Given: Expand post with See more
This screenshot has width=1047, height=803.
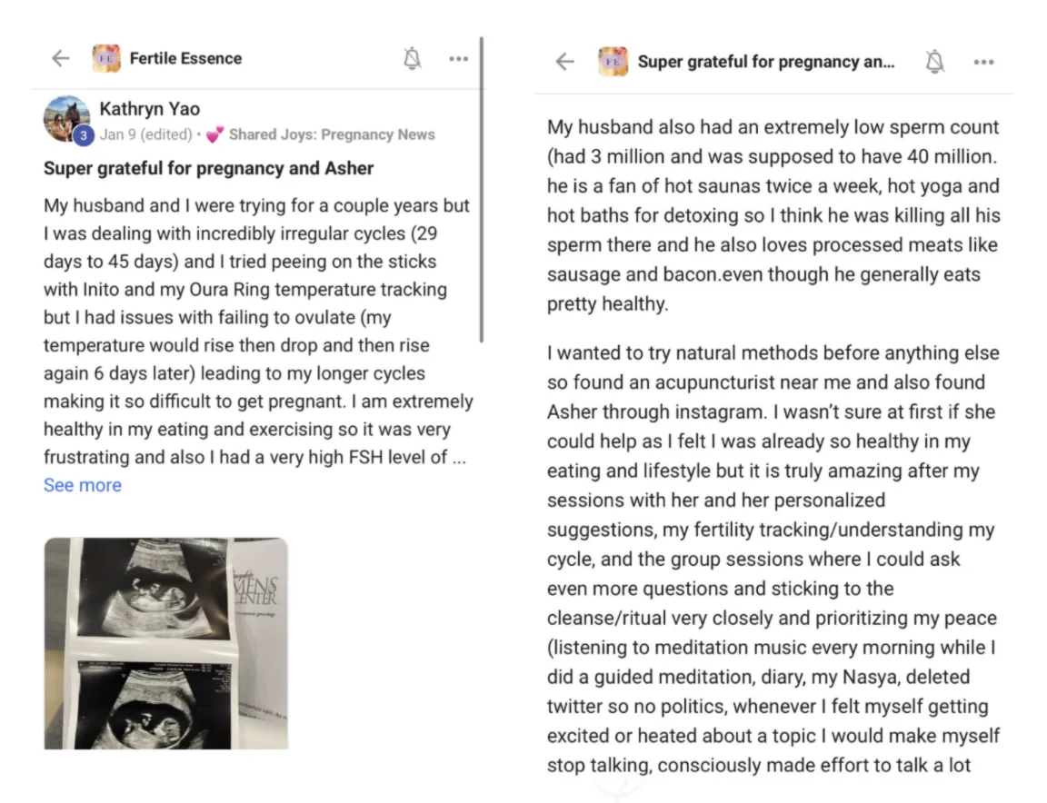Looking at the screenshot, I should point(82,485).
